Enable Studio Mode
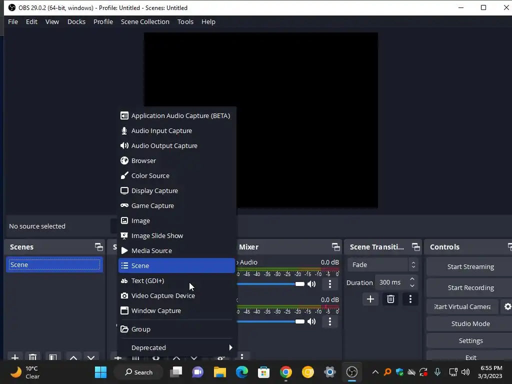The height and width of the screenshot is (384, 512). coord(470,323)
